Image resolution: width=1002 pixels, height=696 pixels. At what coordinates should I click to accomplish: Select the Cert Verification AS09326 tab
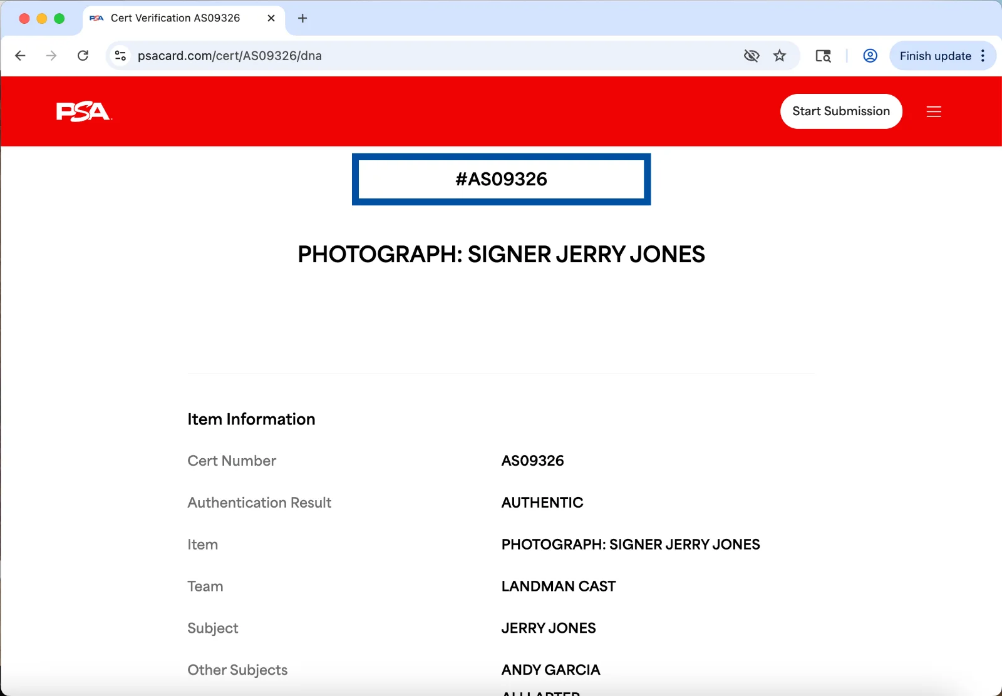tap(184, 19)
